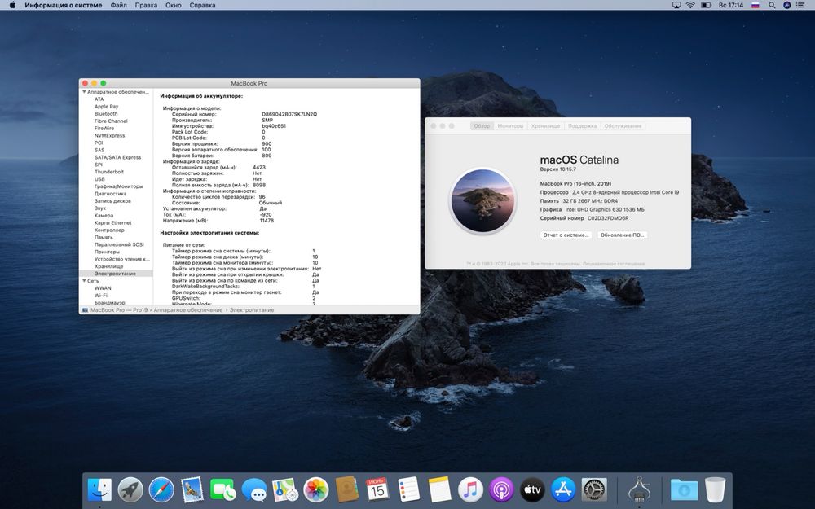Switch to the Хранилище tab
815x509 pixels.
[545, 126]
